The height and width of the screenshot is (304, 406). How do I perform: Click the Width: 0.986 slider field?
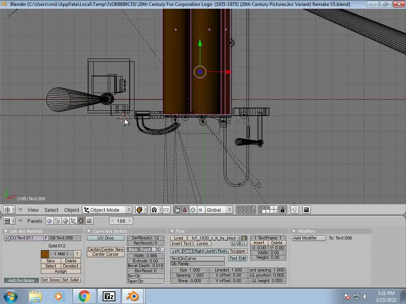[146, 256]
